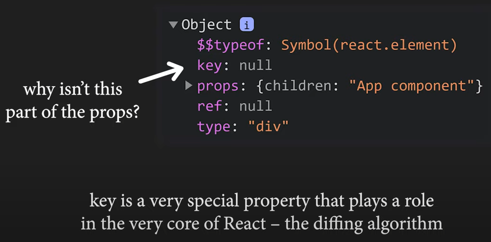Viewport: 491px width, 242px height.
Task: Collapse the Object tree arrow
Action: [173, 25]
